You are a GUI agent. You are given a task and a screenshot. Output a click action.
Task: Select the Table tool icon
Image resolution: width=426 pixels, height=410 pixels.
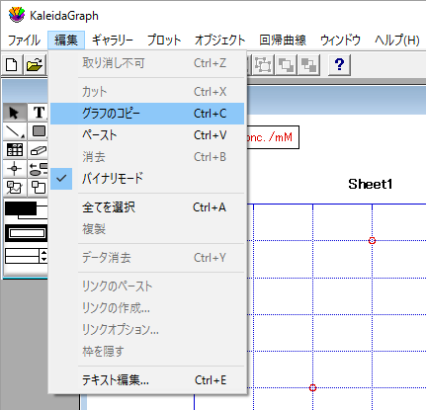pos(14,150)
